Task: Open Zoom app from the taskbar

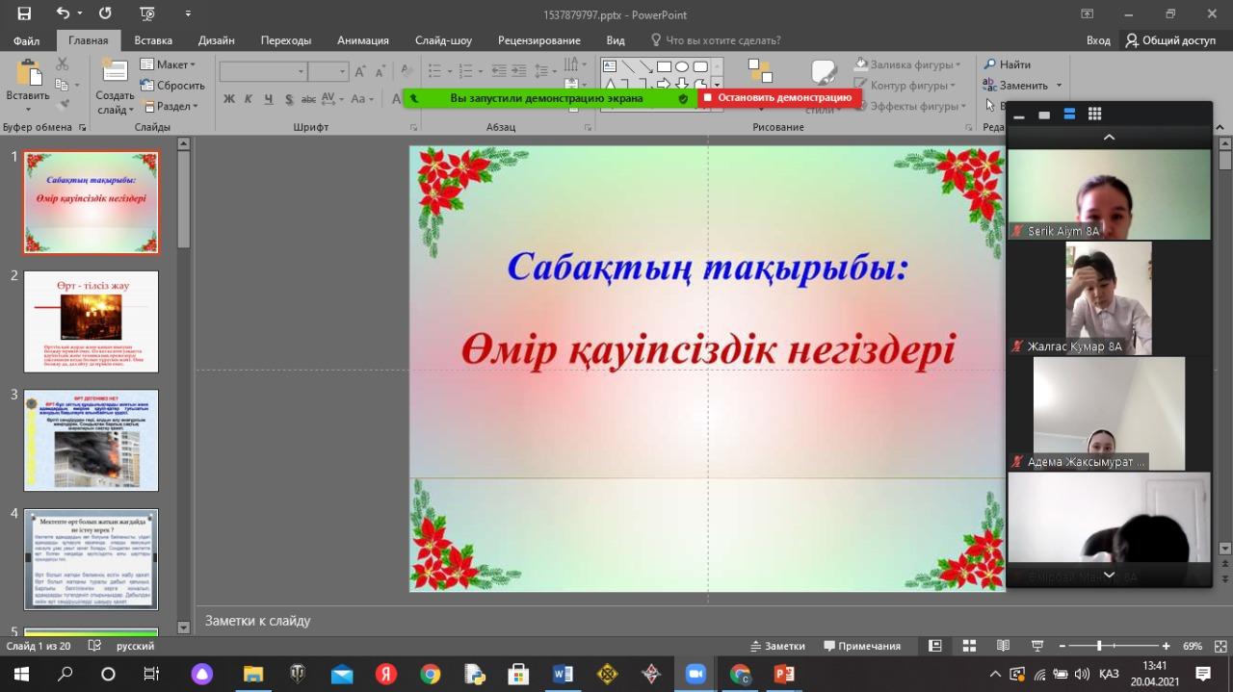Action: (x=695, y=674)
